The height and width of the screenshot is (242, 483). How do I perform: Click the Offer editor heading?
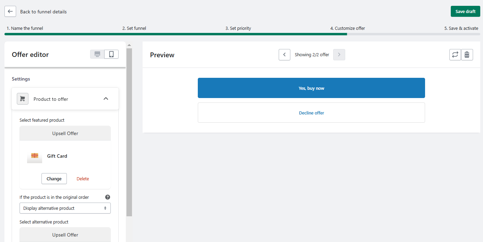[30, 55]
